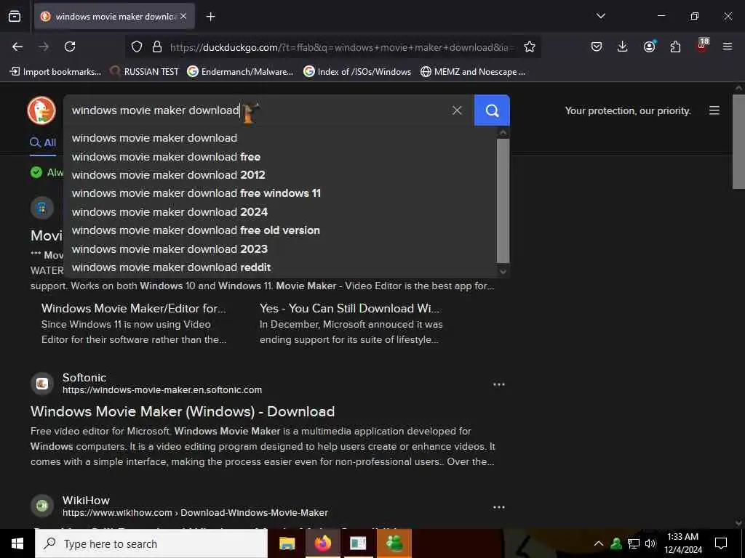Screen dimensions: 745x558
Task: Choose suggestion download free old version
Action: click(x=280, y=230)
